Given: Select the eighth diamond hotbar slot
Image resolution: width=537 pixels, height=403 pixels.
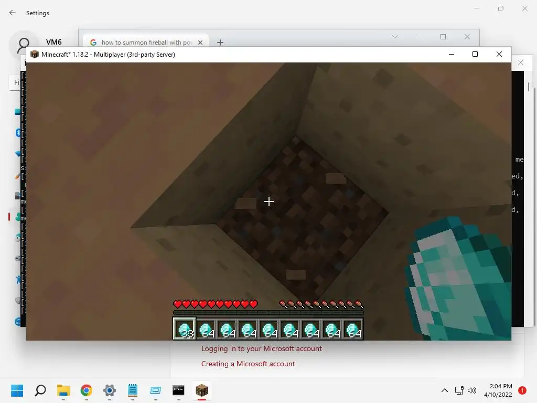Looking at the screenshot, I should click(332, 330).
